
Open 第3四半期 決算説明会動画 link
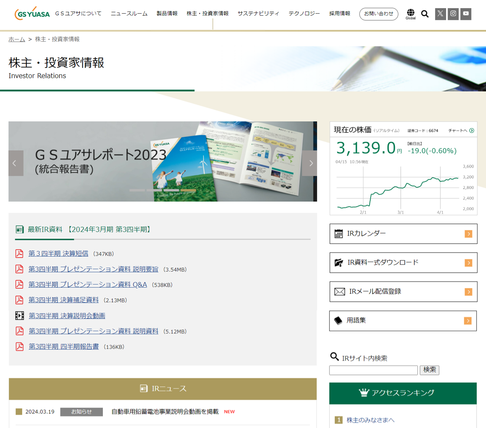pyautogui.click(x=67, y=316)
